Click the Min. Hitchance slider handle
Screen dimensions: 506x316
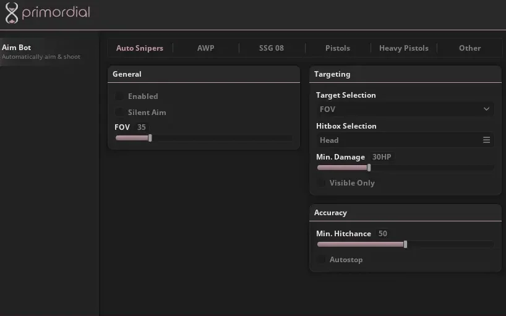point(405,244)
